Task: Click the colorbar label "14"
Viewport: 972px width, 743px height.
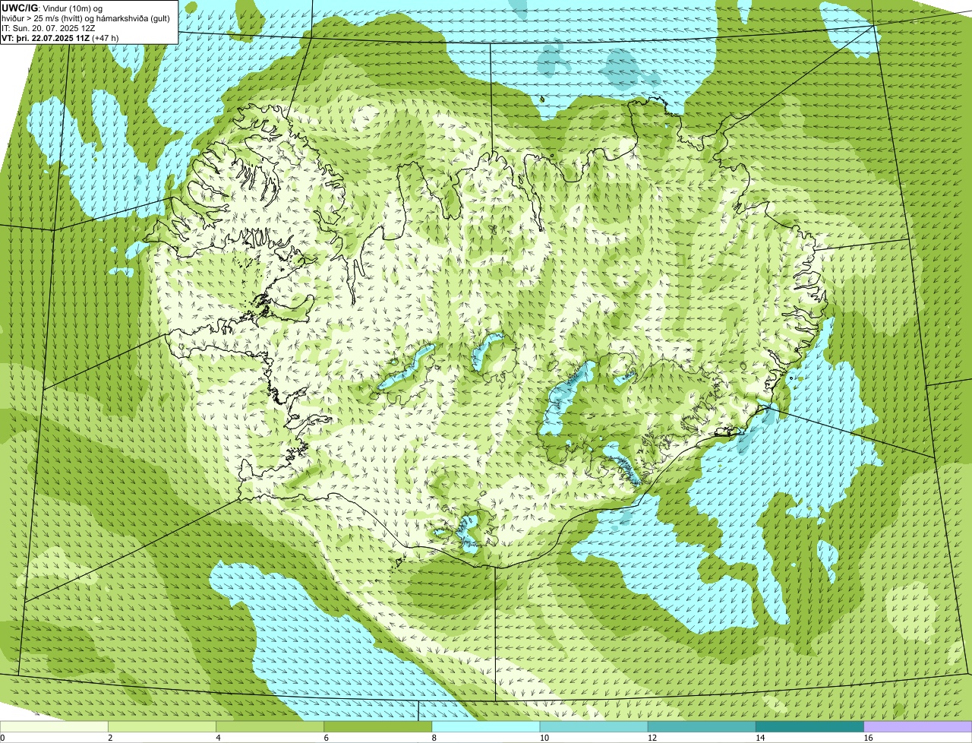Action: [x=760, y=738]
